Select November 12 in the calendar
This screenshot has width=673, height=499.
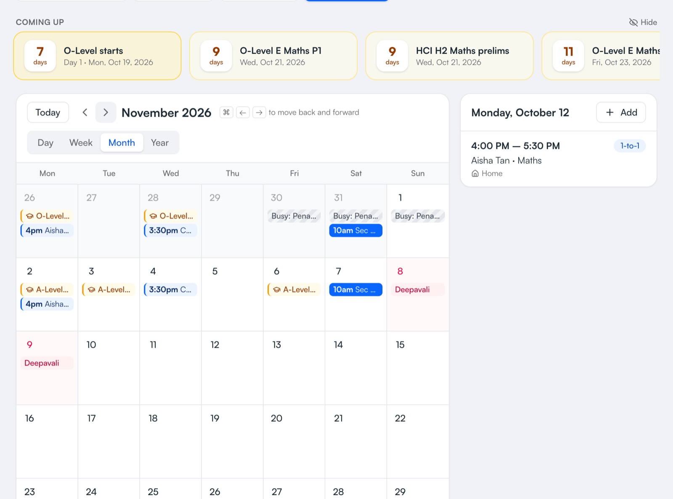click(232, 368)
